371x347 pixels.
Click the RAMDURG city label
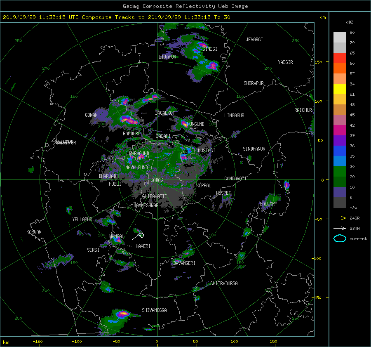click(x=131, y=134)
